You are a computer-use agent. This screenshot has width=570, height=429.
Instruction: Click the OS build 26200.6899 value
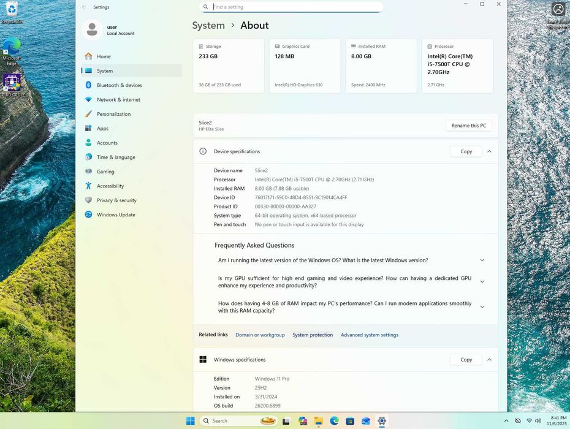coord(268,406)
